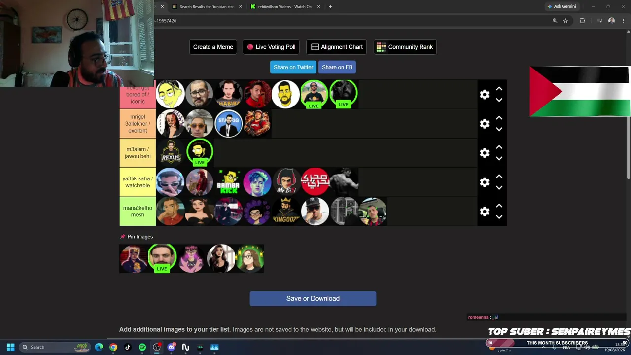Move the exellent tier row up
The height and width of the screenshot is (355, 631).
499,118
